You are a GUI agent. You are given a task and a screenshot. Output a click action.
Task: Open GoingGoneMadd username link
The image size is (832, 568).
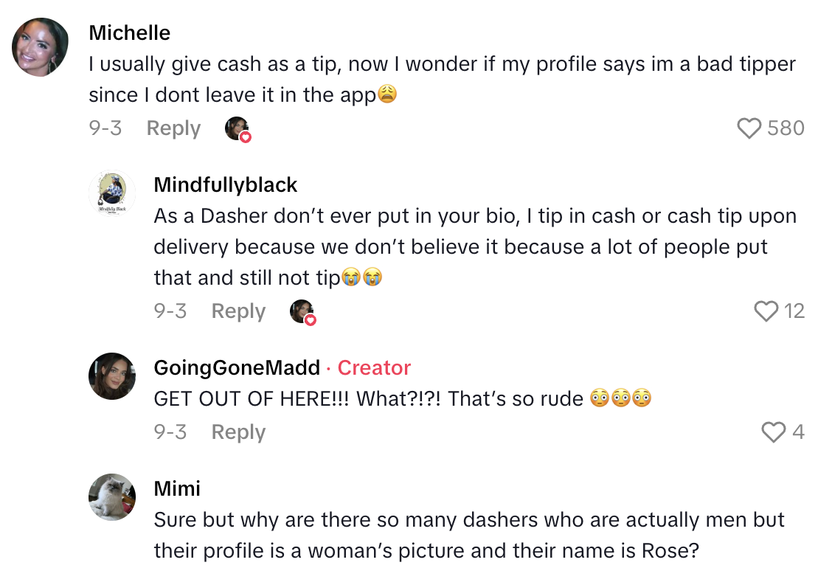point(237,368)
